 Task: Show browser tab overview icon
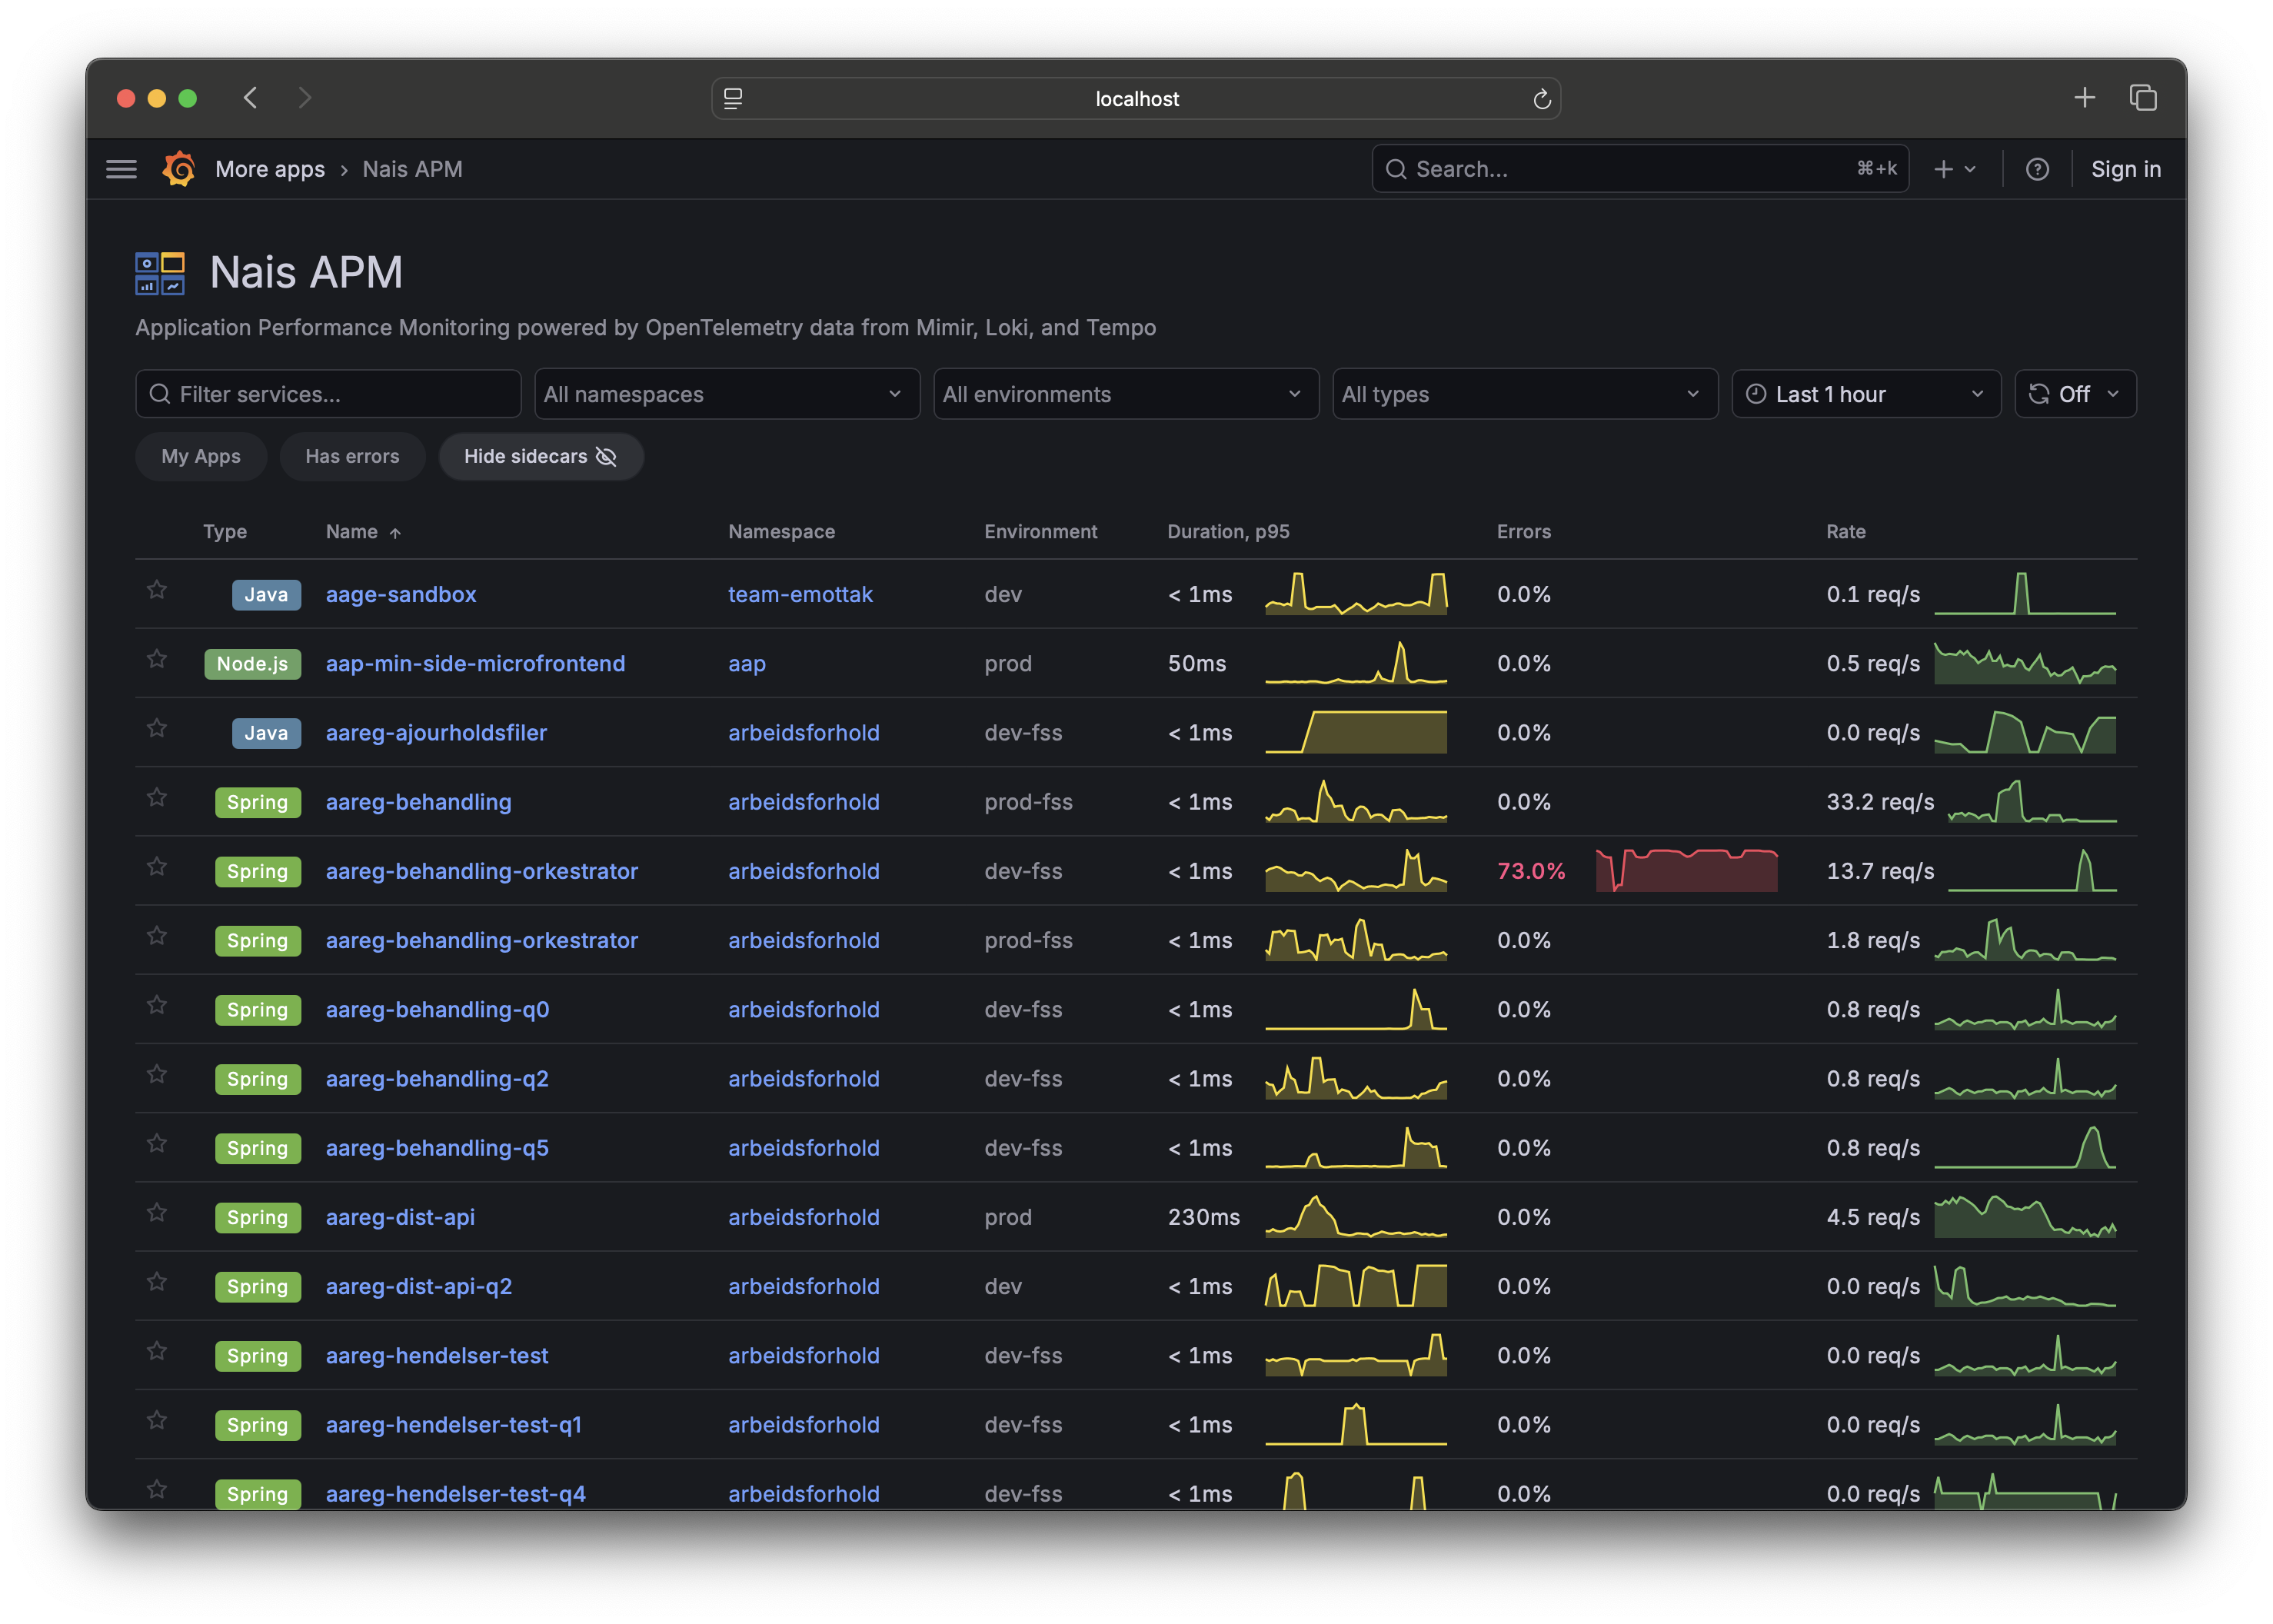pyautogui.click(x=2142, y=98)
